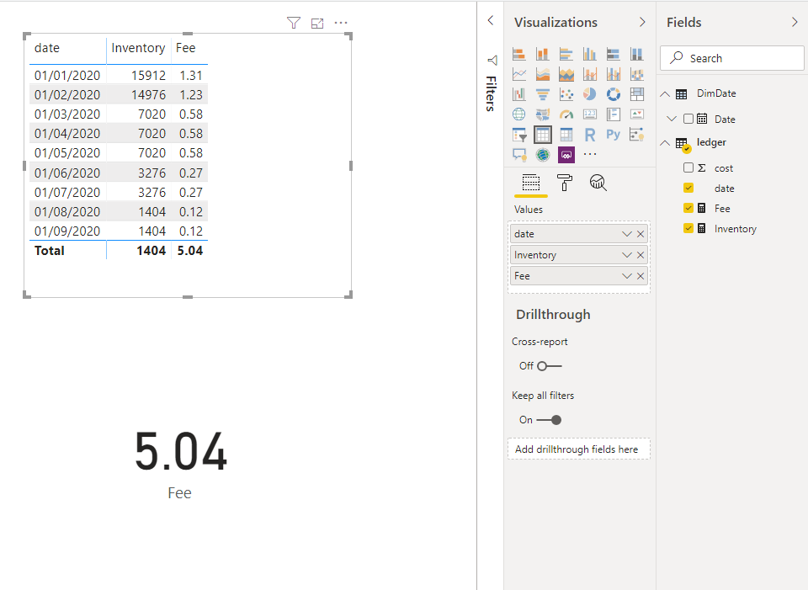Viewport: 808px width, 590px height.
Task: Collapse the DimDate table
Action: 665,93
